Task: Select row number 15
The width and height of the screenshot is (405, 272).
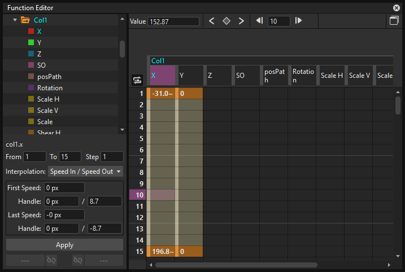Action: coord(138,251)
